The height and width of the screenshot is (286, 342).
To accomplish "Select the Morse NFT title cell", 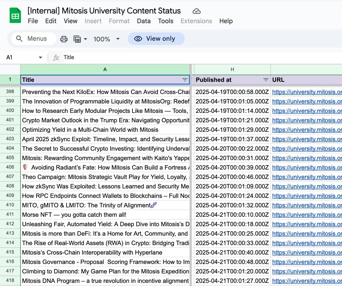I will click(105, 215).
